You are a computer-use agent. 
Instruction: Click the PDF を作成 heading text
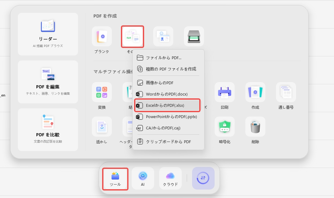coord(105,16)
